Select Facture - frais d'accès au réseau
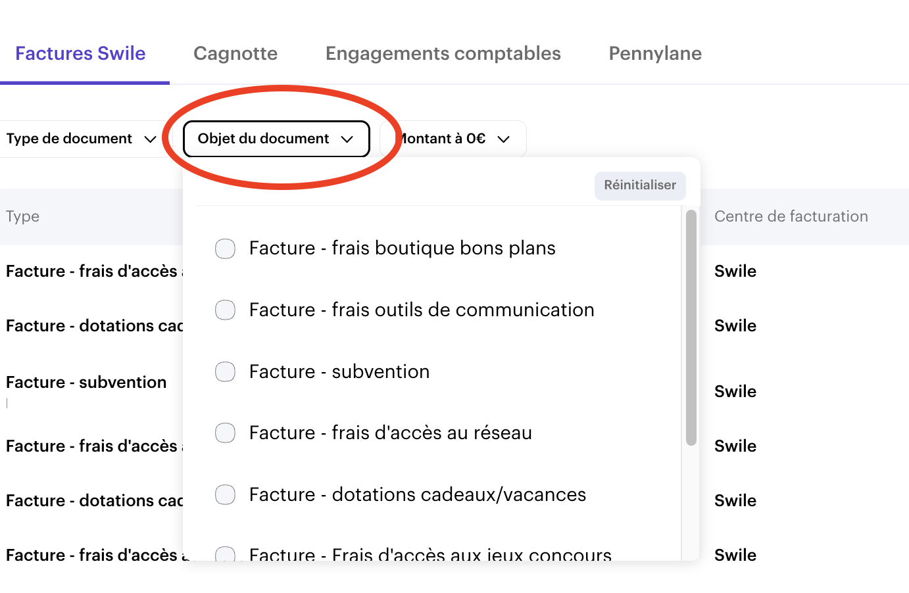This screenshot has height=593, width=909. point(226,433)
